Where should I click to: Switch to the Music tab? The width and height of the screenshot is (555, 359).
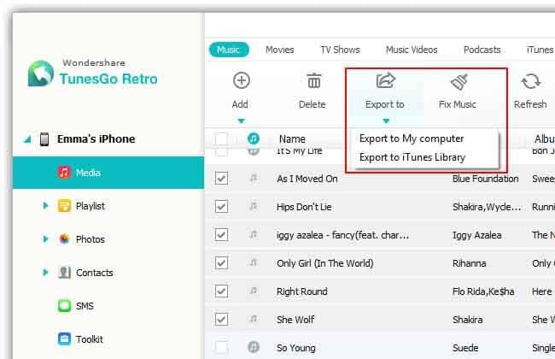coord(229,50)
